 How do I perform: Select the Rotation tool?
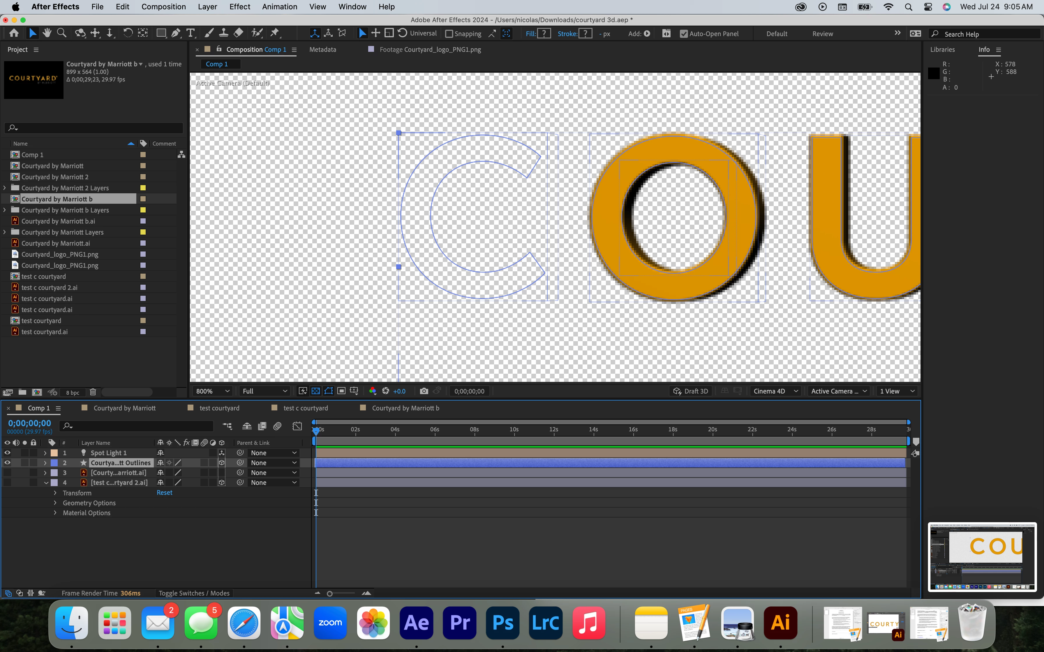click(x=128, y=33)
